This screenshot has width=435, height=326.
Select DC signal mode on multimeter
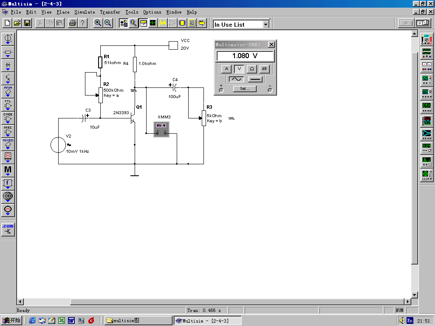click(x=255, y=79)
